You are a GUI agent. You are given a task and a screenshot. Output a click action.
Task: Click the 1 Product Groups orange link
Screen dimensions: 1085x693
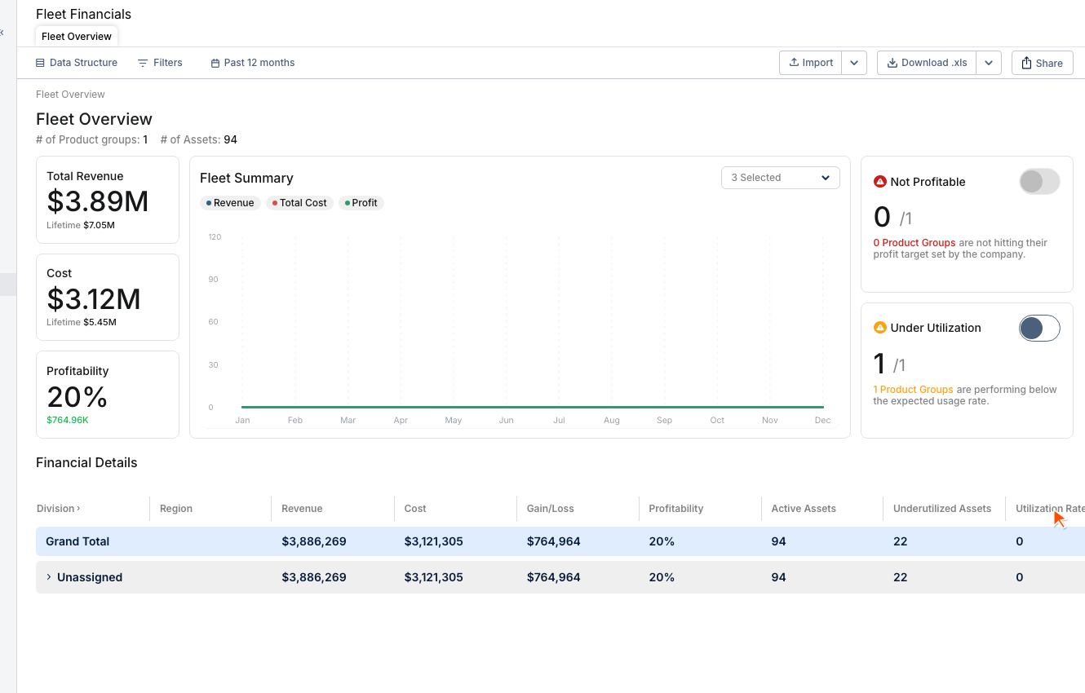click(914, 390)
